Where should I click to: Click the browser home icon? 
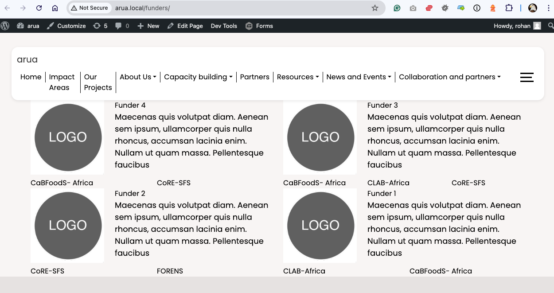(x=55, y=8)
